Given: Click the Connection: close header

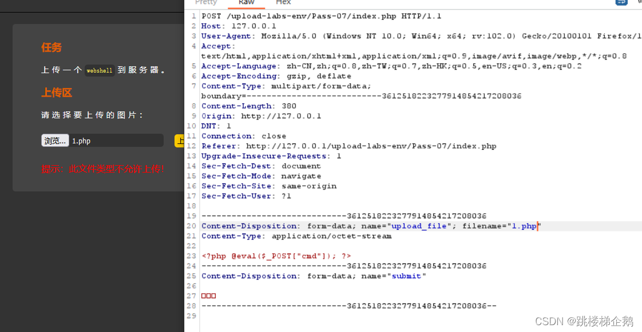Looking at the screenshot, I should tap(244, 136).
